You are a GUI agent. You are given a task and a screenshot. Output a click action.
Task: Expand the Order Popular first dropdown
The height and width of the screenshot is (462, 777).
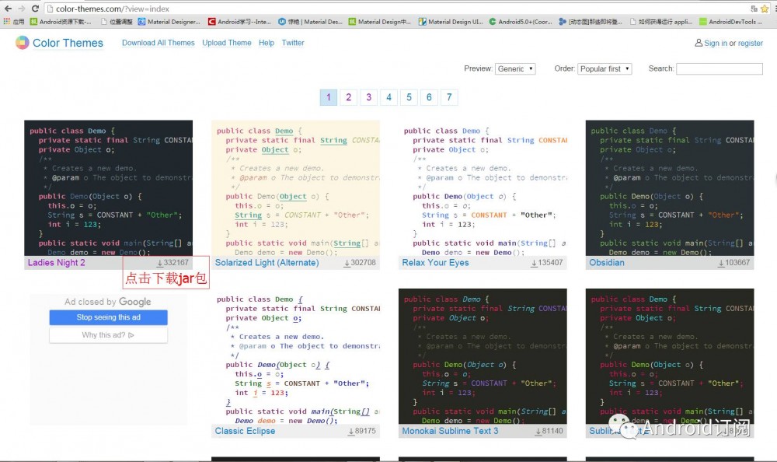(605, 68)
